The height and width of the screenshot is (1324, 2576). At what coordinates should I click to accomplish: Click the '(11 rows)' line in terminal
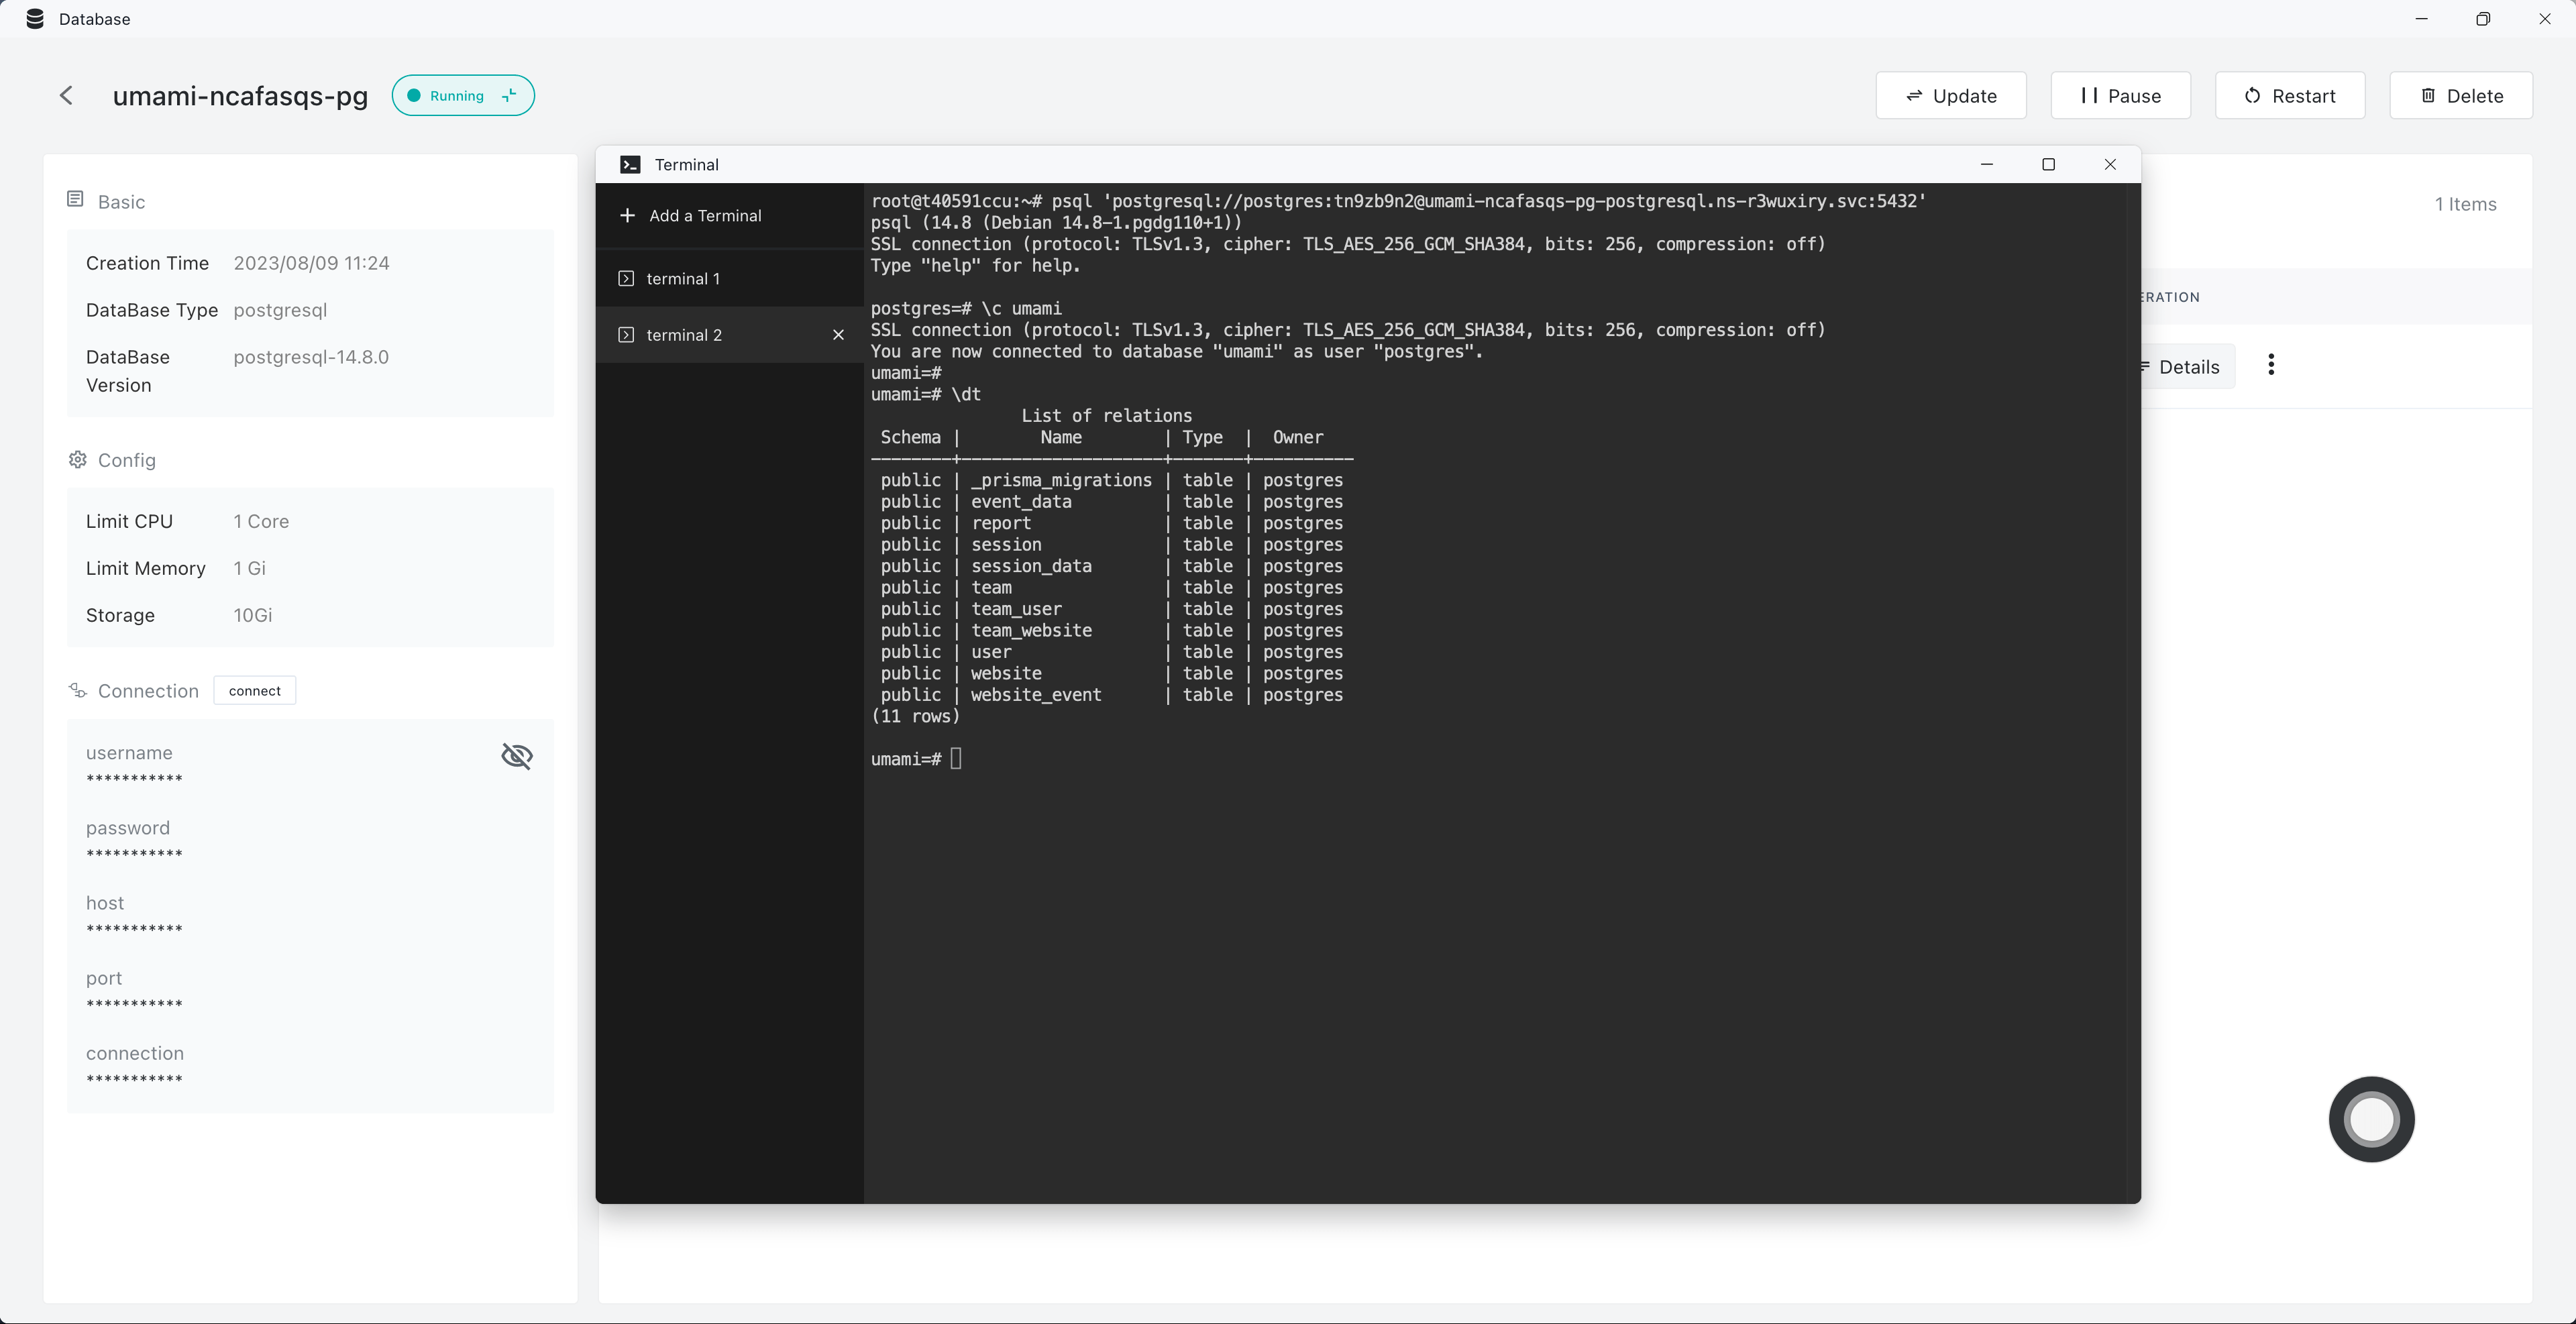(x=915, y=717)
